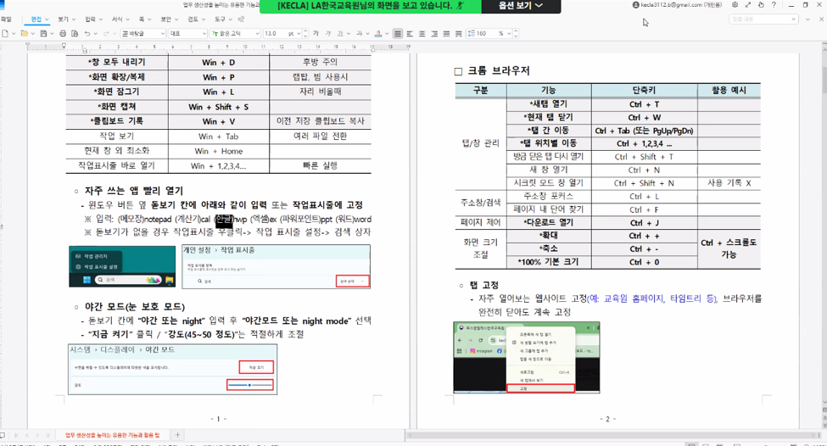Click the help question mark icon
Viewport: 827px width, 446px height.
coord(774,5)
